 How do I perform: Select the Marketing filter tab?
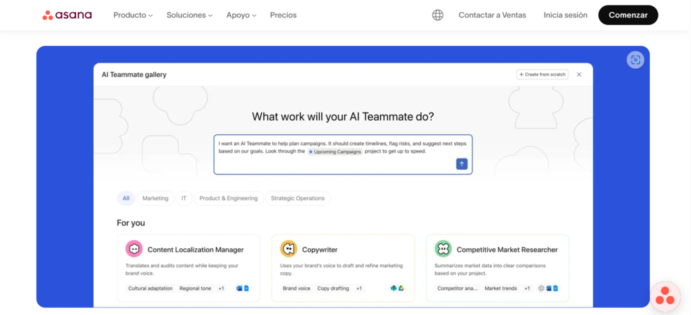pos(155,198)
